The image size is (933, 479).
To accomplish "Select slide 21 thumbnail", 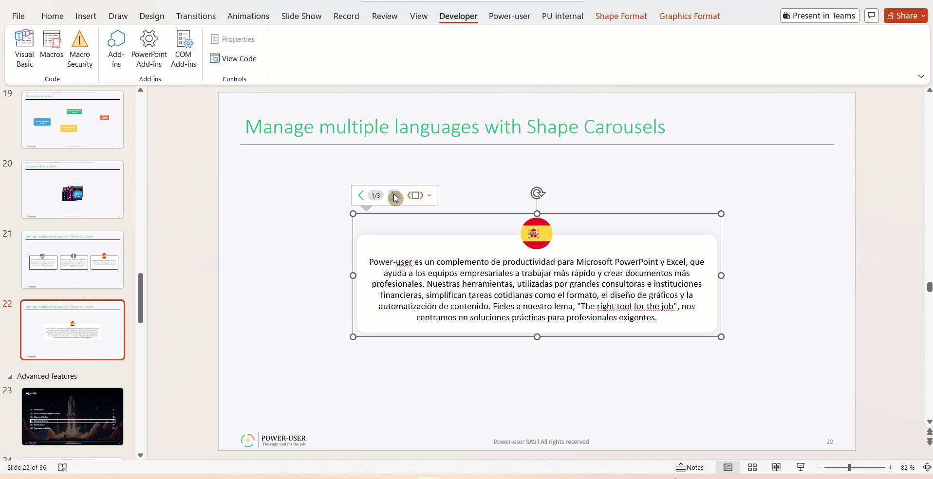I will pos(73,259).
